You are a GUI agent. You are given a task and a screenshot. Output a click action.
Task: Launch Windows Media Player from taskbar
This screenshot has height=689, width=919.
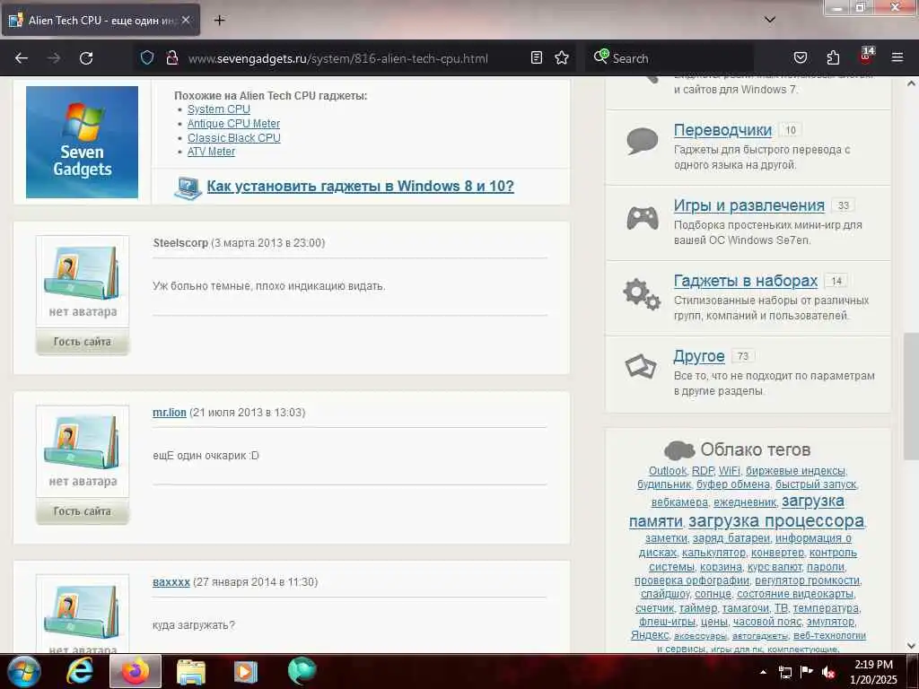pos(246,671)
